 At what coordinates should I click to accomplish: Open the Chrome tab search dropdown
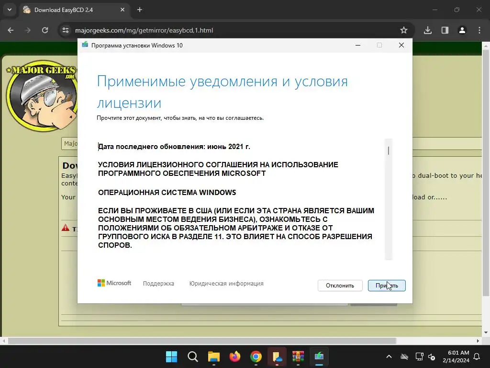(10, 10)
